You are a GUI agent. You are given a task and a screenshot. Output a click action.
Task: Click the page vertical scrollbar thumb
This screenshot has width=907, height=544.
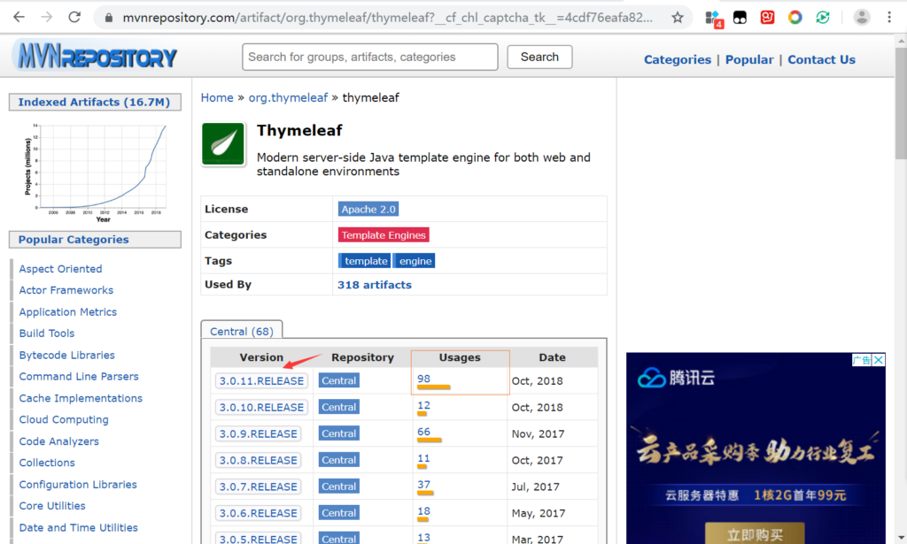click(x=901, y=104)
